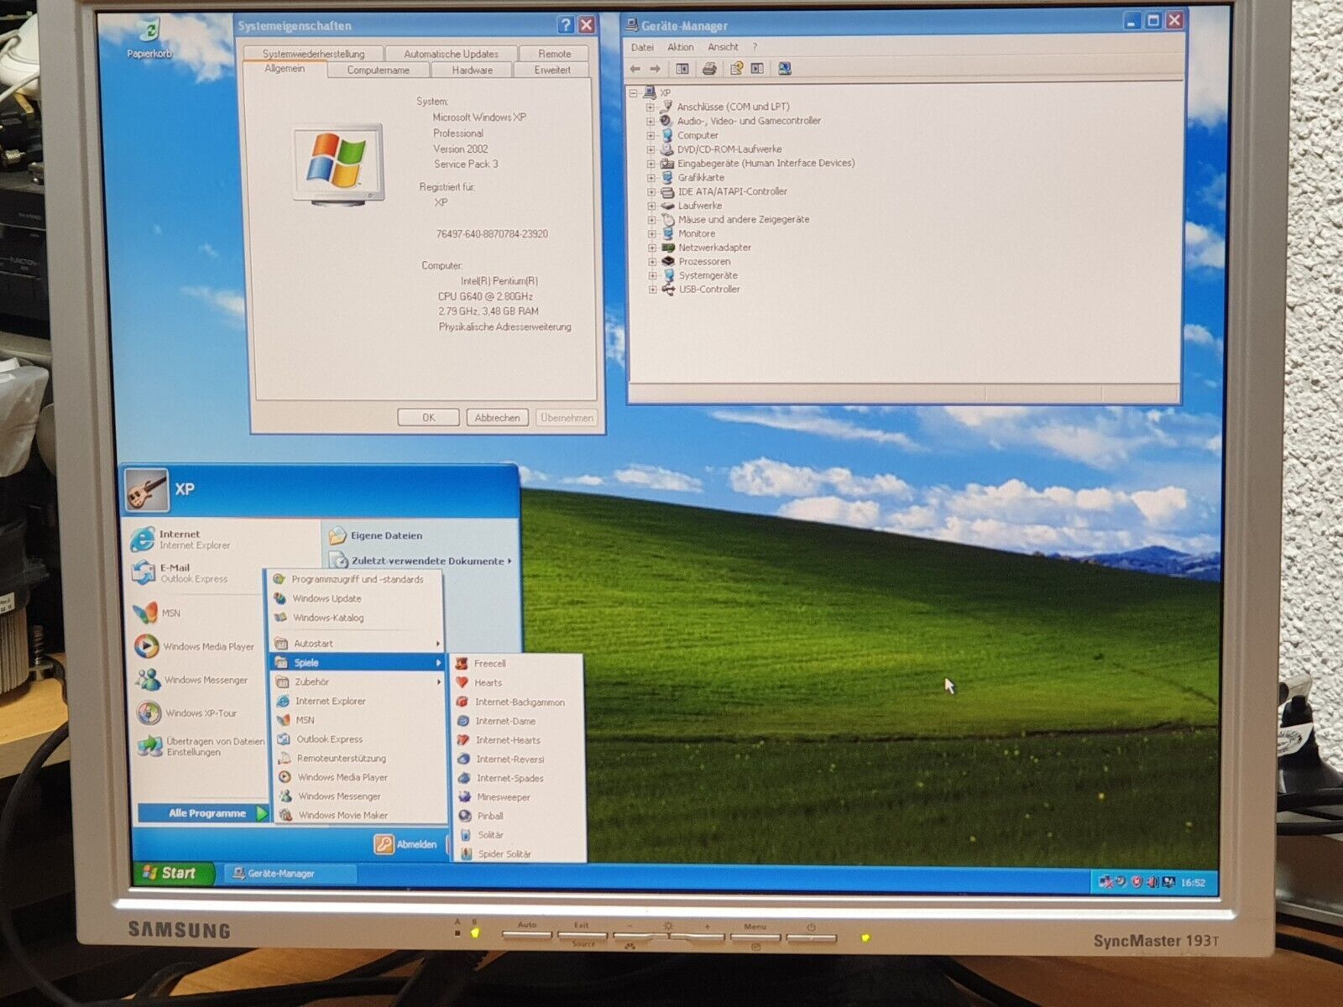The height and width of the screenshot is (1007, 1343).
Task: Open Minesweeper from the Spiele submenu
Action: 503,797
